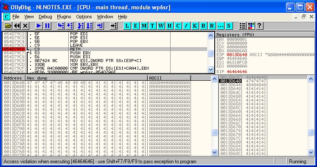Image resolution: width=317 pixels, height=167 pixels.
Task: Click the C icon in menu bar
Action: (x=6, y=17)
